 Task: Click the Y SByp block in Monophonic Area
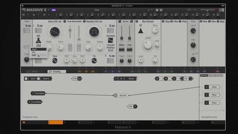click(212, 95)
